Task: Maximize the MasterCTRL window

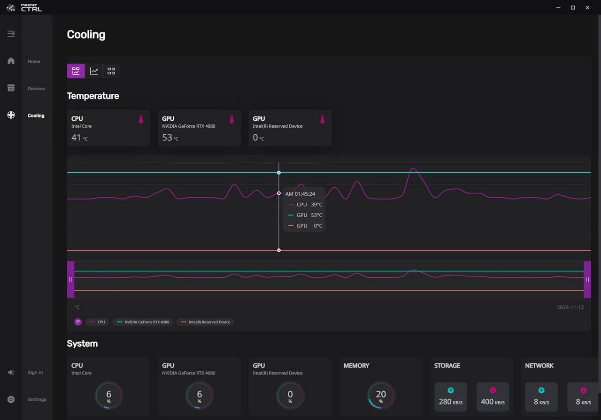Action: pos(573,8)
